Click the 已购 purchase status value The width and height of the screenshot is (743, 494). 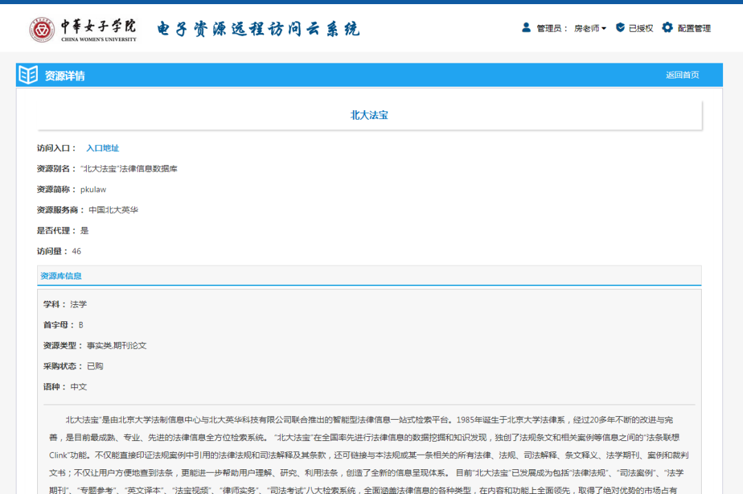tap(95, 366)
